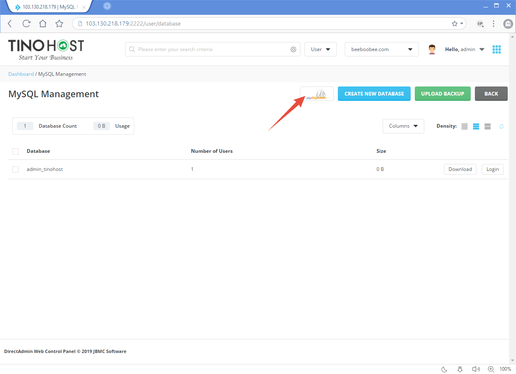
Task: Select the compact density view icon
Action: 464,126
